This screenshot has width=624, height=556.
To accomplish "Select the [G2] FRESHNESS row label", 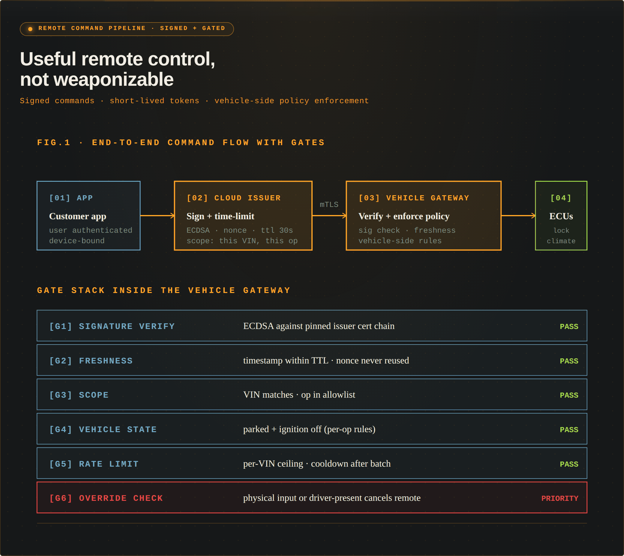I will (x=91, y=361).
